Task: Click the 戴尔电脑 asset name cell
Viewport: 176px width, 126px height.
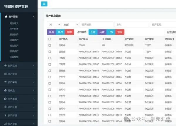Action: pos(129,45)
